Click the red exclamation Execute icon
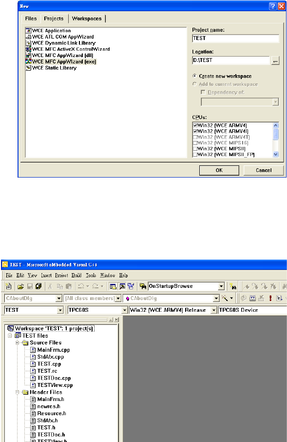The image size is (287, 442). pos(270,298)
